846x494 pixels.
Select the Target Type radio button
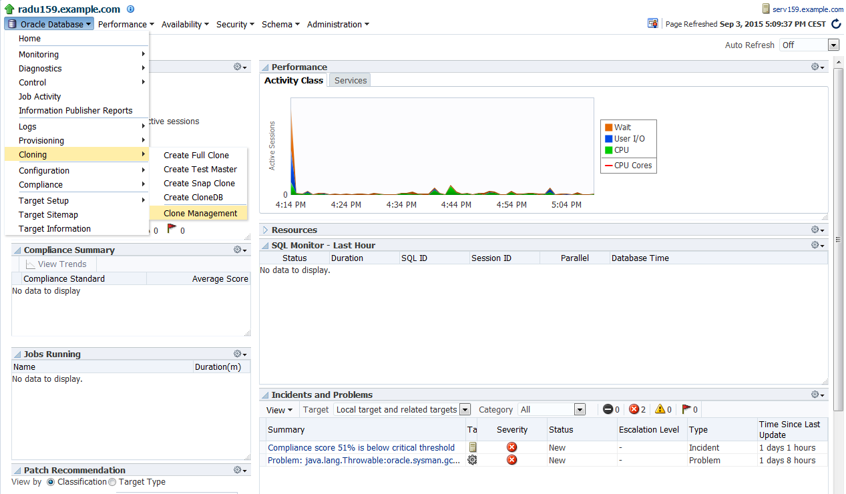(x=112, y=482)
